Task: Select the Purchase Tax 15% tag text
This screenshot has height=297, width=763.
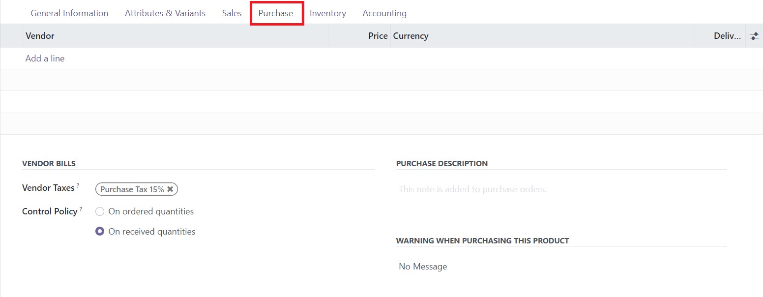Action: tap(132, 189)
